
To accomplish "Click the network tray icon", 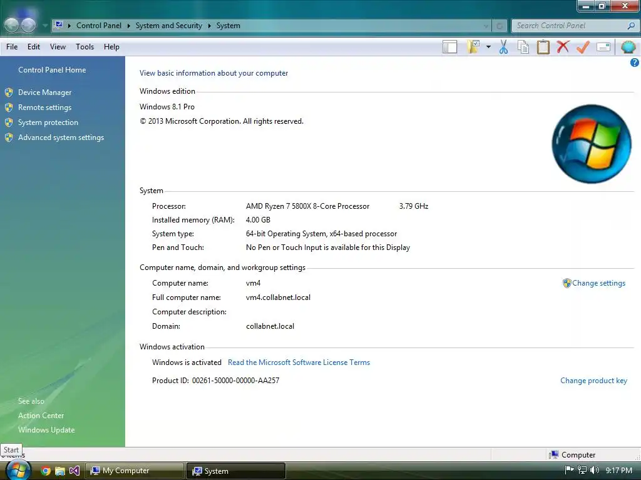I will coord(582,470).
